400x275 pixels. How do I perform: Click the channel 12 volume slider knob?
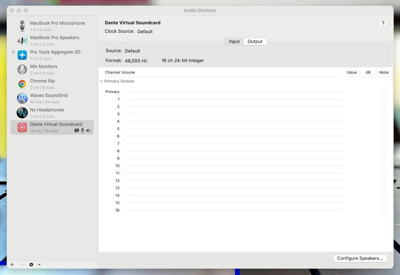[124, 181]
